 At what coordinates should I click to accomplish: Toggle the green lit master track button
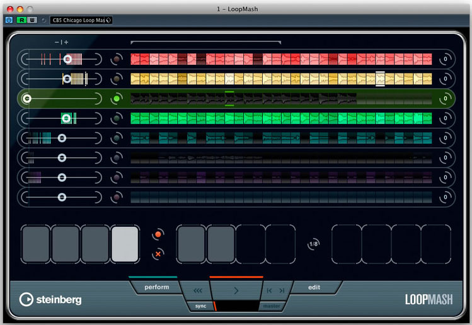(117, 99)
